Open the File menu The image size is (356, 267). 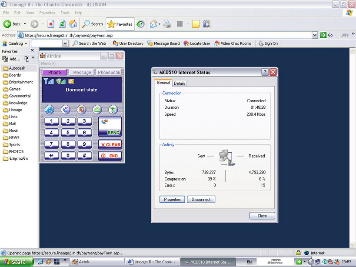coord(6,13)
